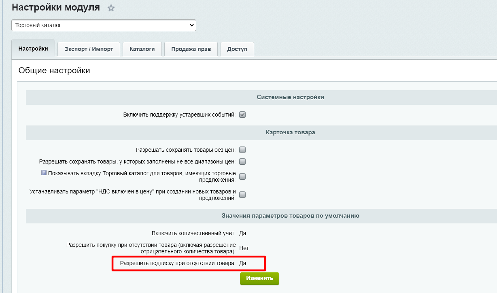Open the Доступ tab
The width and height of the screenshot is (497, 293).
click(237, 49)
